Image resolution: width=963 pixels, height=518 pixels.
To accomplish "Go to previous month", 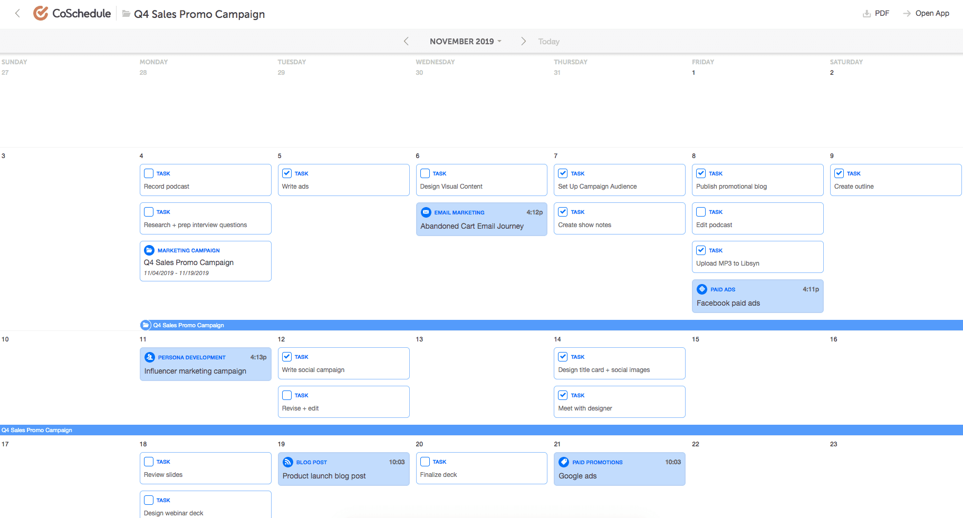I will (406, 41).
